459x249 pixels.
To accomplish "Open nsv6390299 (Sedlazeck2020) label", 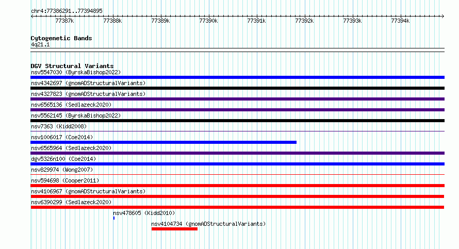I will point(71,202).
